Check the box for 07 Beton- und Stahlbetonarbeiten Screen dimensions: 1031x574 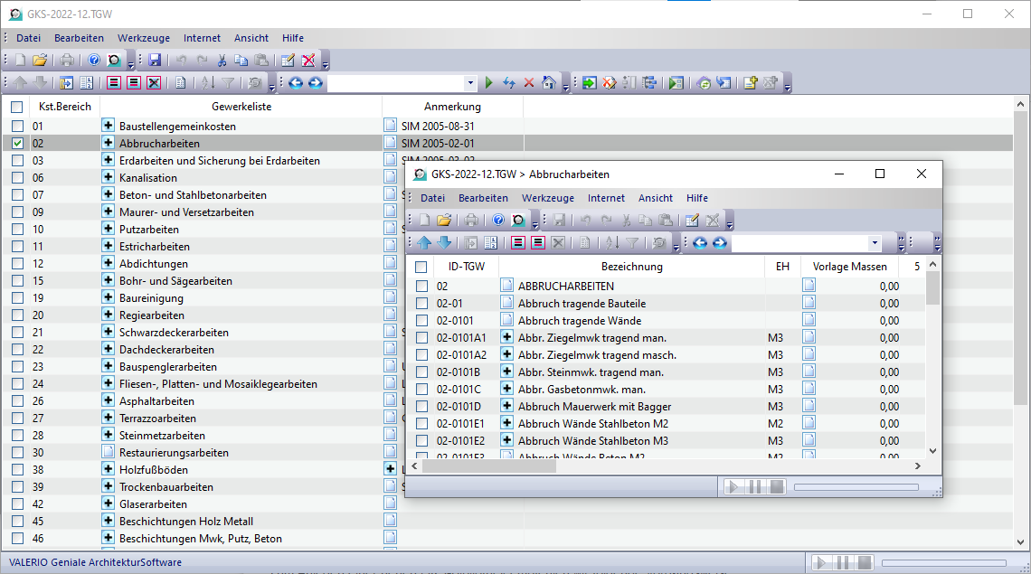17,194
